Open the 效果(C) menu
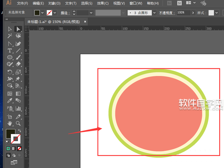Image resolution: width=224 pixels, height=168 pixels. pos(103,3)
